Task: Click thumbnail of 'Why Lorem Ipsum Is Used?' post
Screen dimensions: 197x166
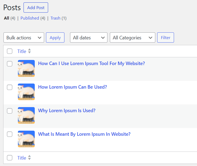Action: pyautogui.click(x=26, y=115)
